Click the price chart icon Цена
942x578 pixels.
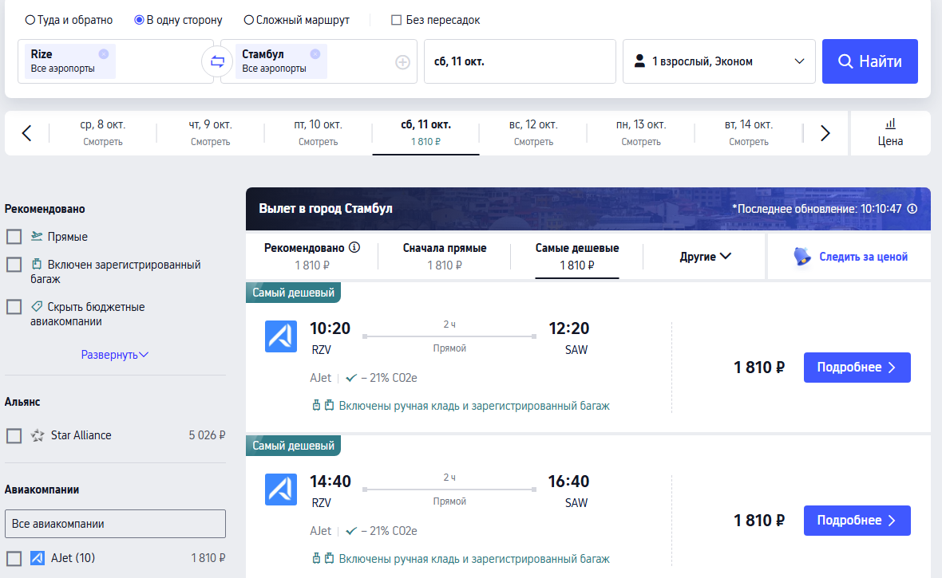890,124
